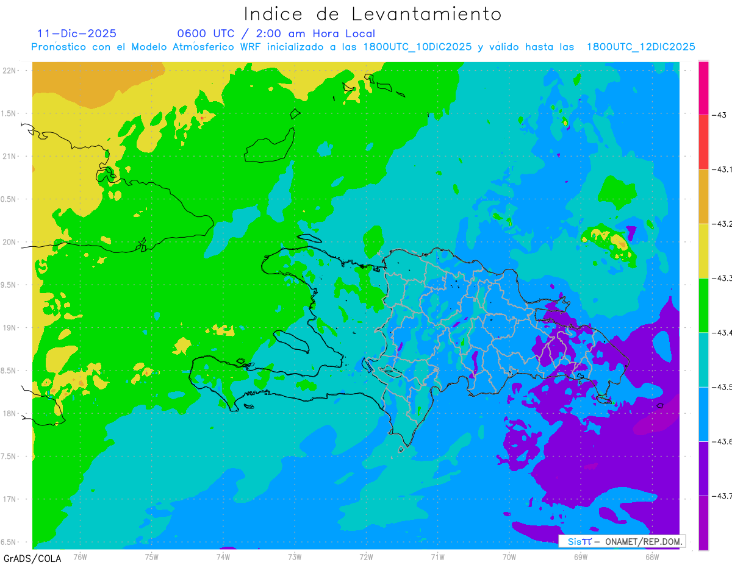Click the 'GrADS/COLA' credit label

pyautogui.click(x=32, y=558)
